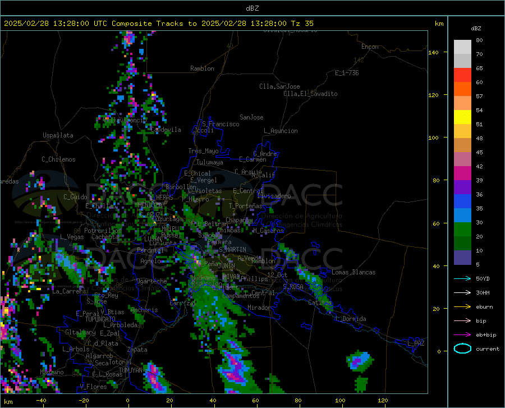The height and width of the screenshot is (408, 505).
Task: Click the 'Tulumaya' place label
Action: click(210, 162)
